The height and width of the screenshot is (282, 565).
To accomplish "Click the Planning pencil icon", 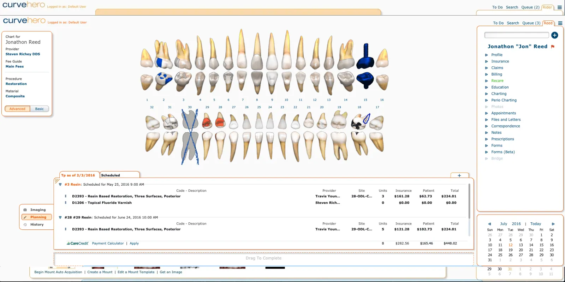I will [25, 217].
